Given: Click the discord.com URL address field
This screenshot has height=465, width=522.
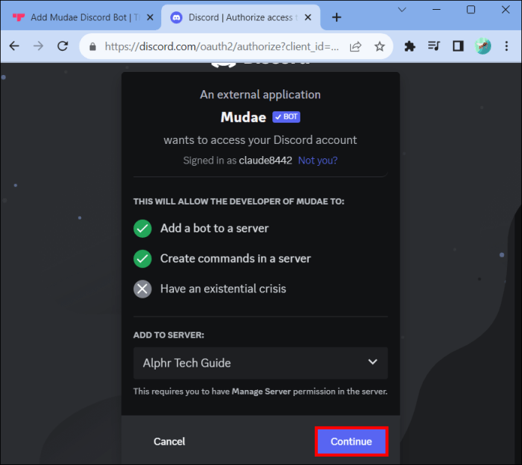Looking at the screenshot, I should point(222,46).
